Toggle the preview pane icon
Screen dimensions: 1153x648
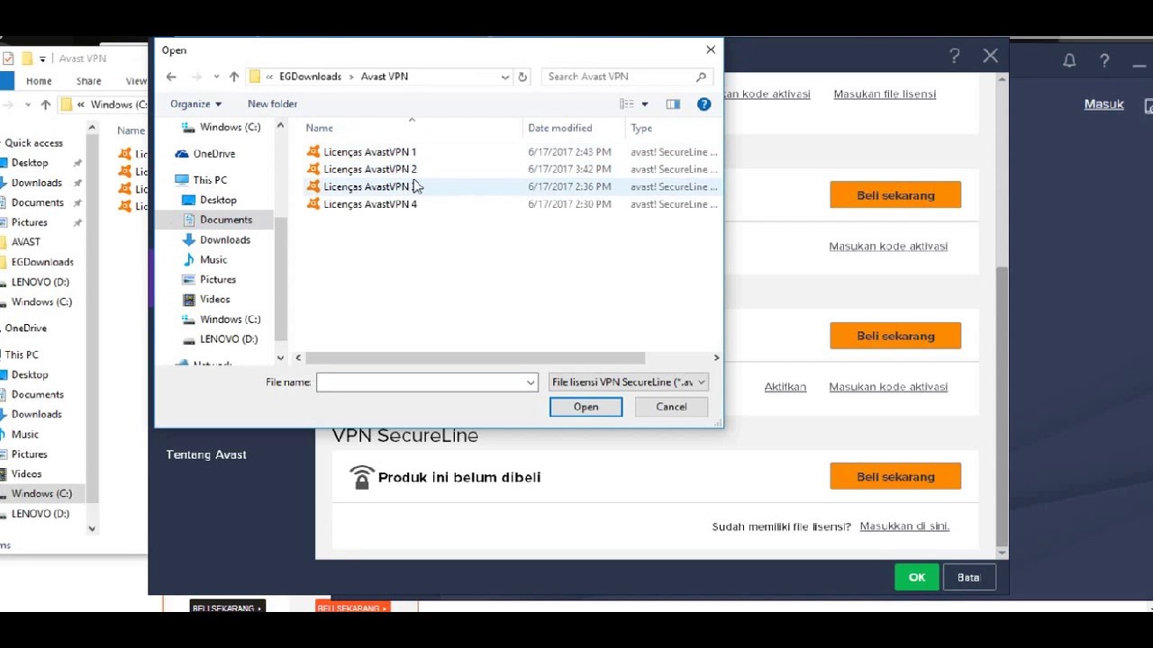click(673, 103)
